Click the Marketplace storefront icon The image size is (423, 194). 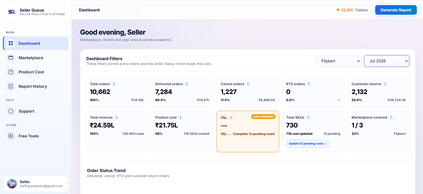(11, 58)
